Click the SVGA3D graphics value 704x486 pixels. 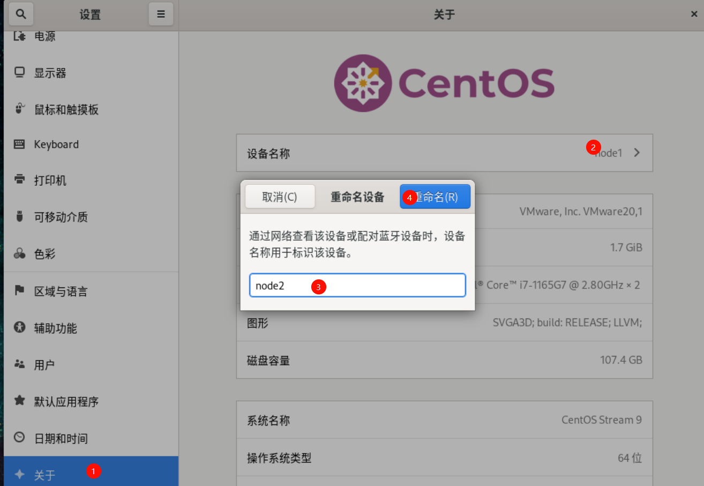click(567, 323)
